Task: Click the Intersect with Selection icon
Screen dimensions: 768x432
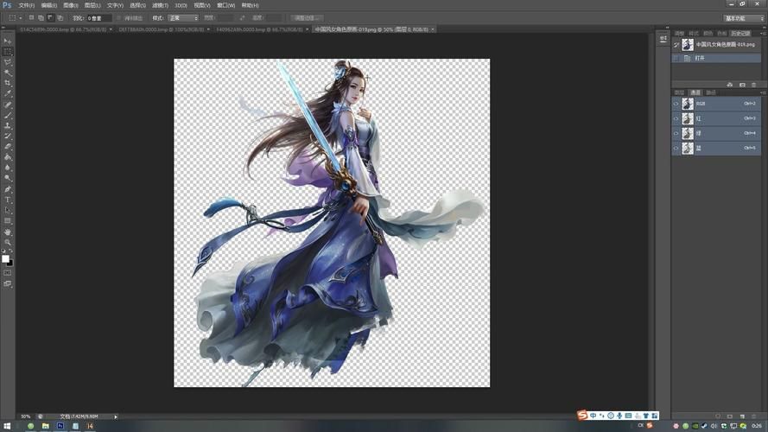Action: 60,17
